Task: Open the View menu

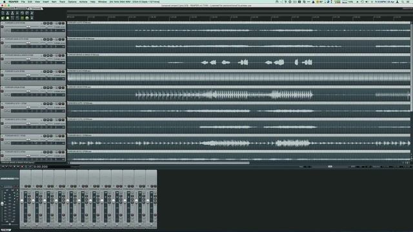Action: point(37,1)
